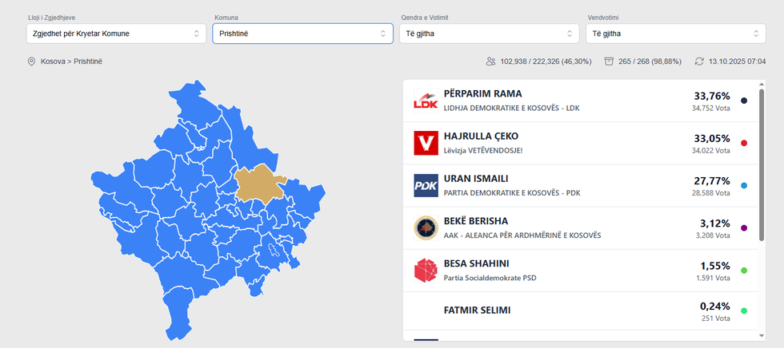Click the LDK party logo
The image size is (784, 348).
point(426,101)
